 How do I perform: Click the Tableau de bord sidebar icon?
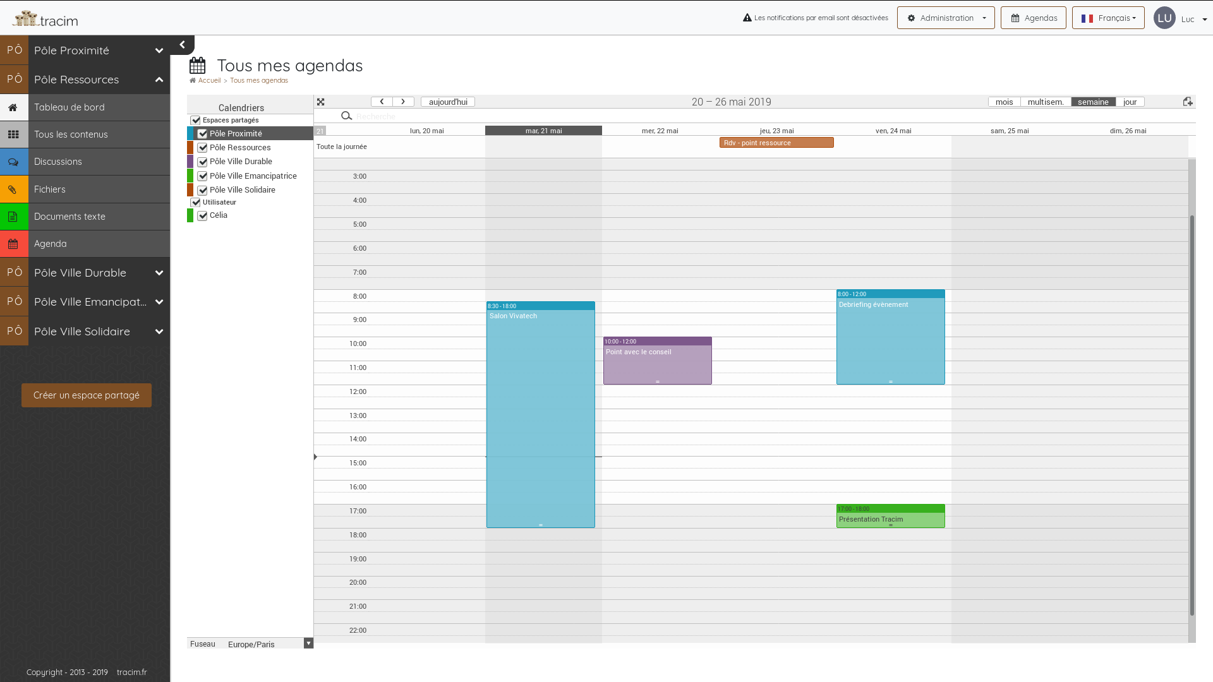[x=13, y=107]
